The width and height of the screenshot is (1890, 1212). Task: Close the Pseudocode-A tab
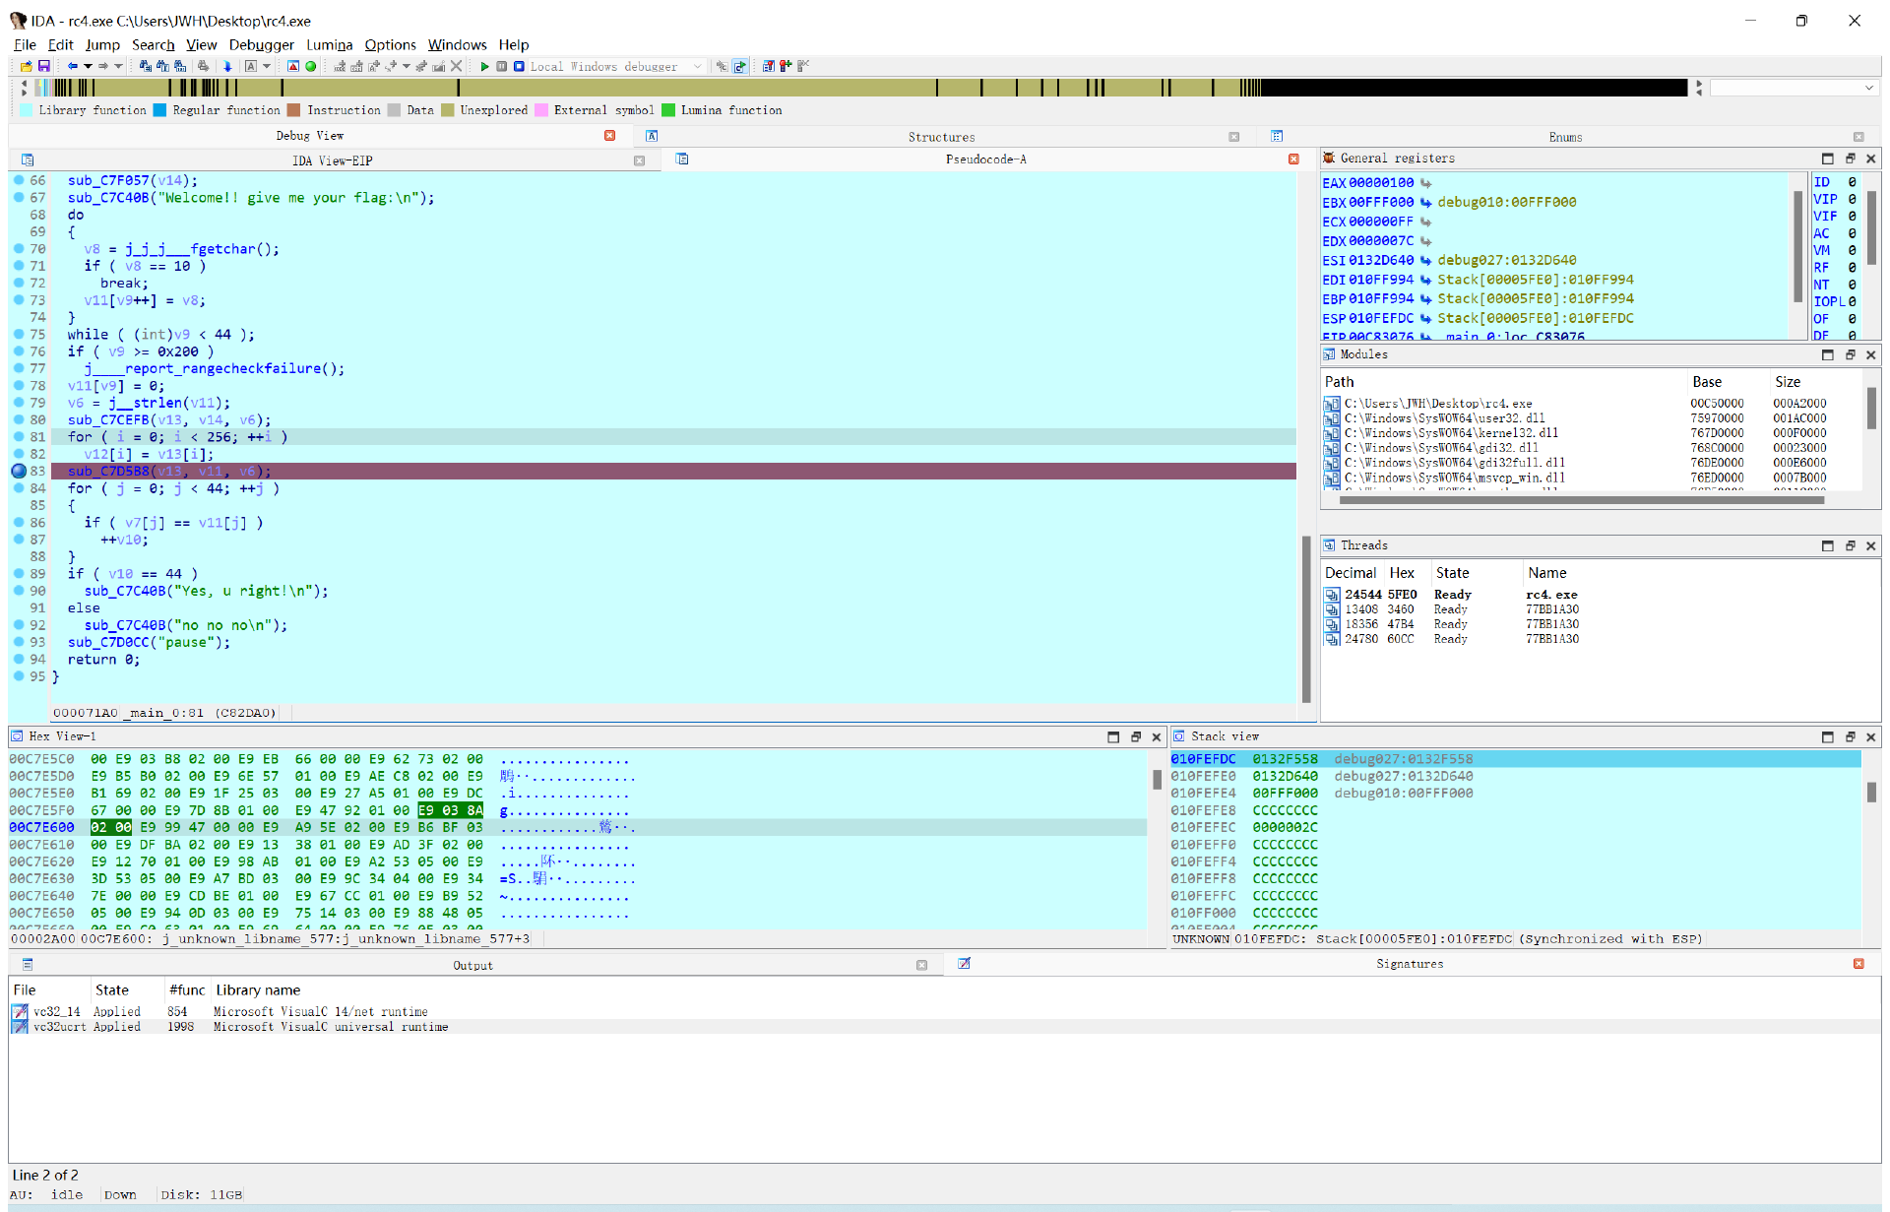tap(1293, 159)
